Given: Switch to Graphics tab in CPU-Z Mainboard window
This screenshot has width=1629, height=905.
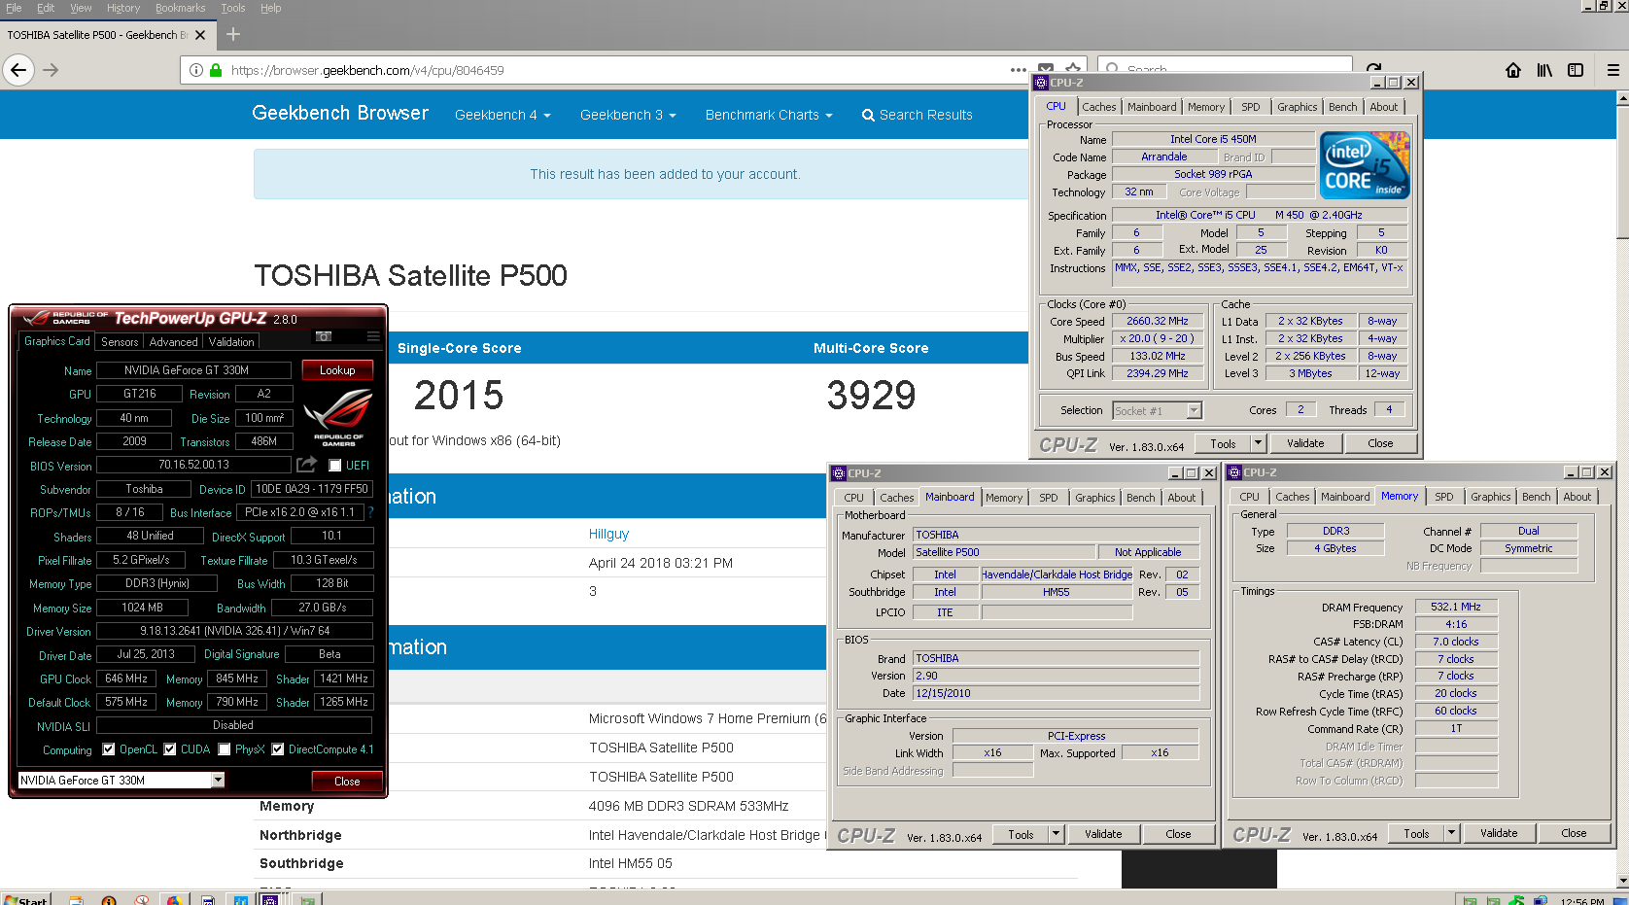Looking at the screenshot, I should coord(1095,498).
